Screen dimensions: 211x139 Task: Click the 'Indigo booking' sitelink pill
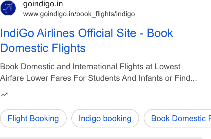tap(105, 118)
